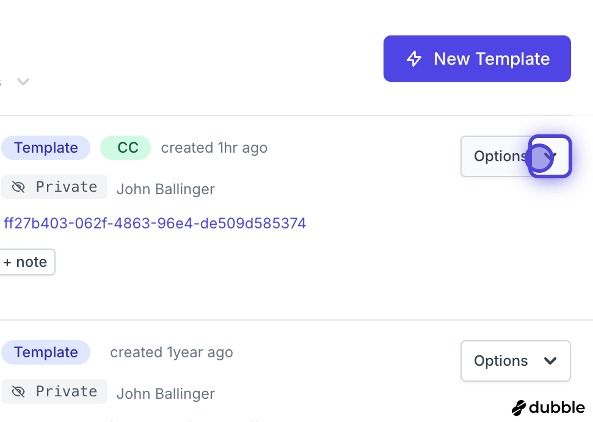This screenshot has height=422, width=593.
Task: Expand the gray chevron dropdown near the top-left
Action: coord(23,81)
